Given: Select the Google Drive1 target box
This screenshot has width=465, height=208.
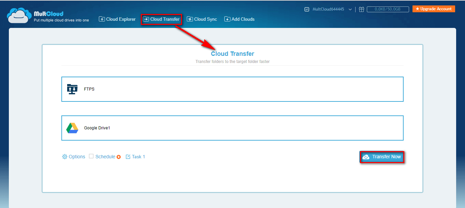Looking at the screenshot, I should click(232, 128).
